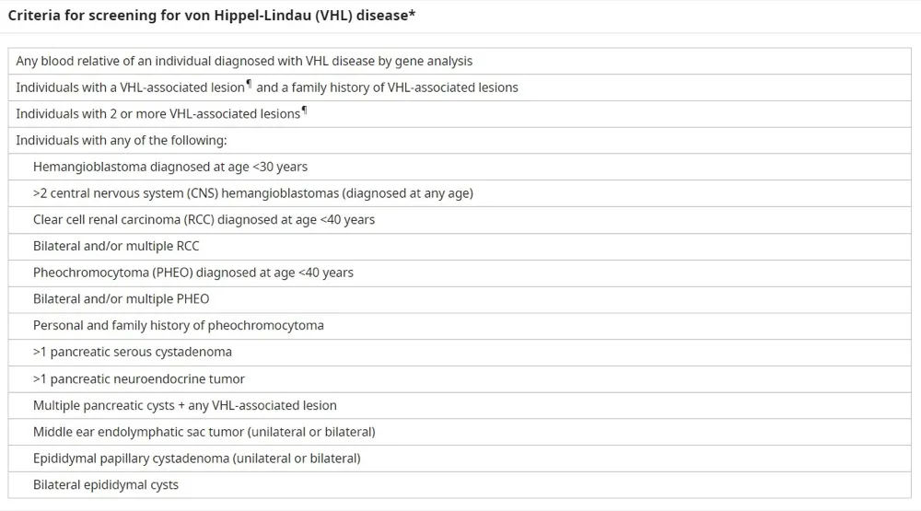This screenshot has height=511, width=921.
Task: Select the 'Epididymal papillary cystadenoma' row
Action: 197,458
